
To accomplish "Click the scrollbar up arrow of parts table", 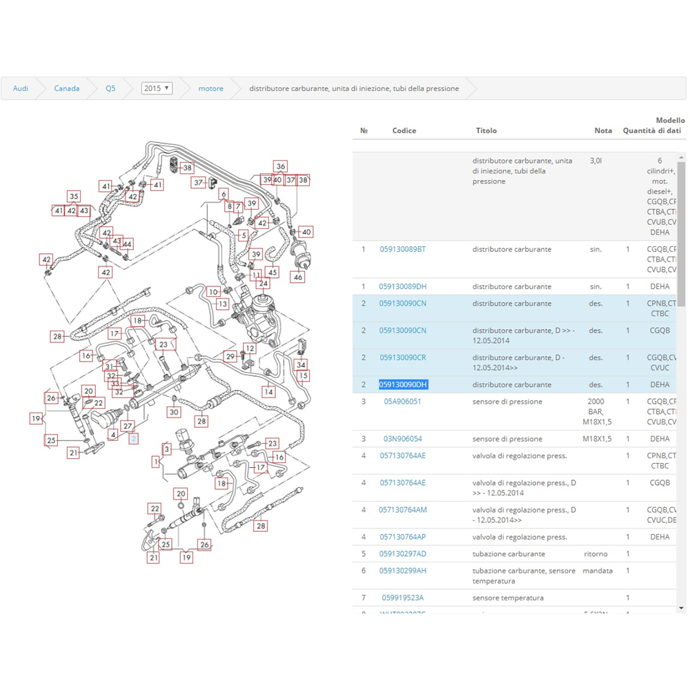I will point(681,157).
